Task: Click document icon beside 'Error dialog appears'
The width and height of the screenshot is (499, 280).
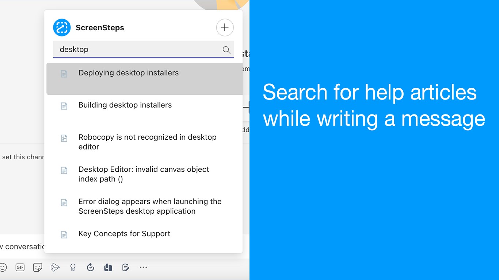Action: pos(64,202)
